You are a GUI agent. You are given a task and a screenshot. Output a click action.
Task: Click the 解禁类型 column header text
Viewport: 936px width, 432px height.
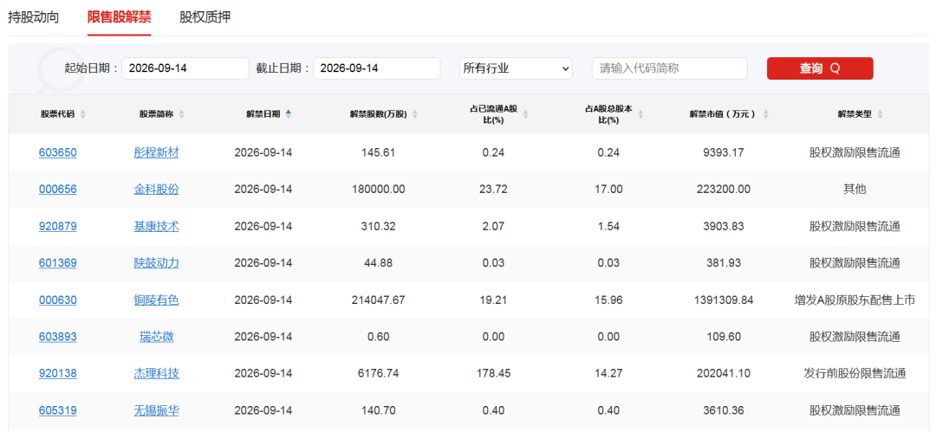tap(855, 114)
